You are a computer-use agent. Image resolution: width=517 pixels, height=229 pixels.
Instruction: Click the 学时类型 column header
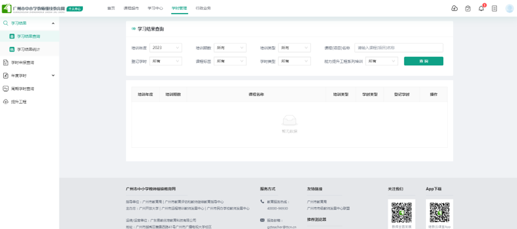point(370,94)
